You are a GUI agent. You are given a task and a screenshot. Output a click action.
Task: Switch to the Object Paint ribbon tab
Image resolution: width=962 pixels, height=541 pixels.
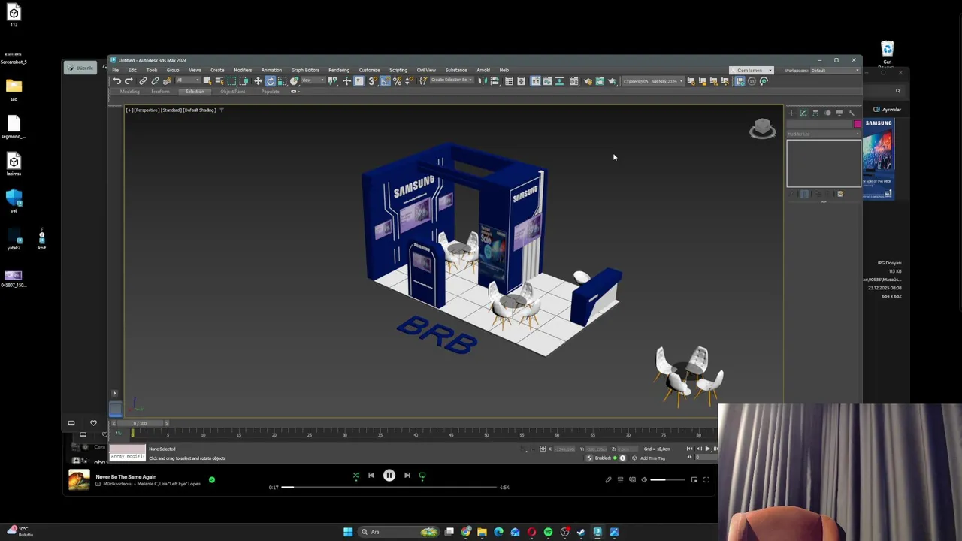233,92
